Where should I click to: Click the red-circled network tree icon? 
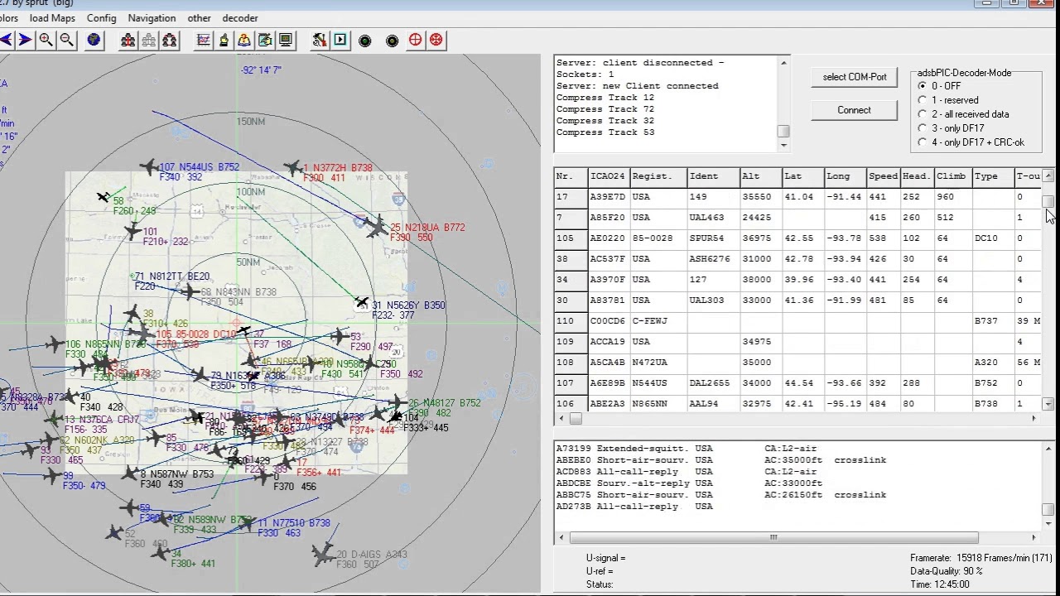[169, 40]
